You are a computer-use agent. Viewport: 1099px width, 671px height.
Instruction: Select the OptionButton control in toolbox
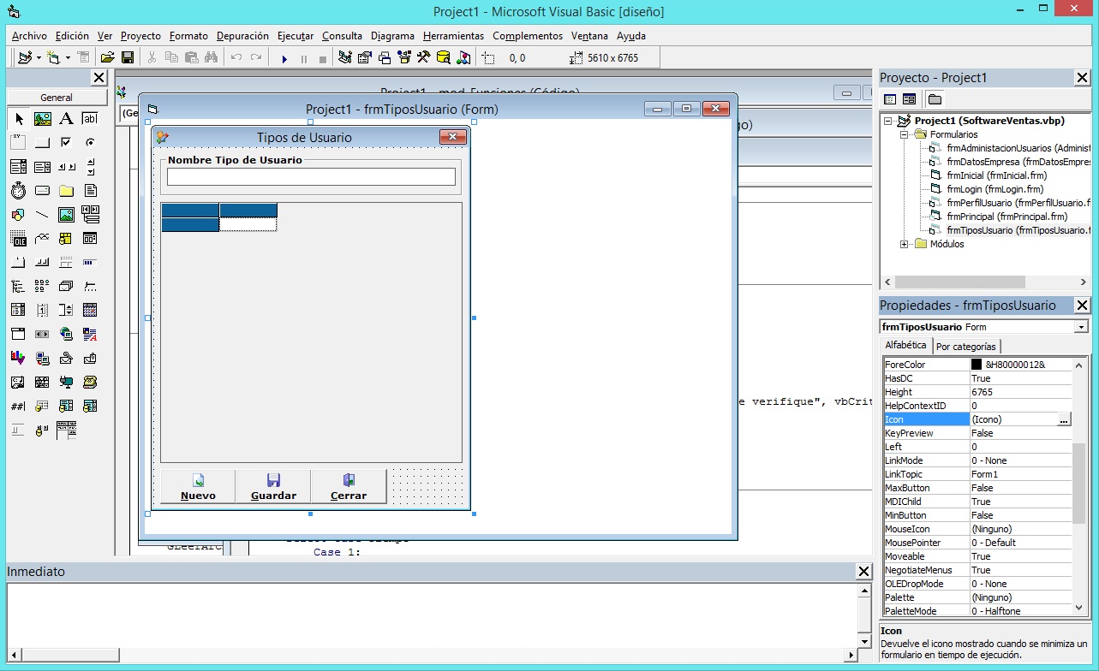pyautogui.click(x=90, y=143)
